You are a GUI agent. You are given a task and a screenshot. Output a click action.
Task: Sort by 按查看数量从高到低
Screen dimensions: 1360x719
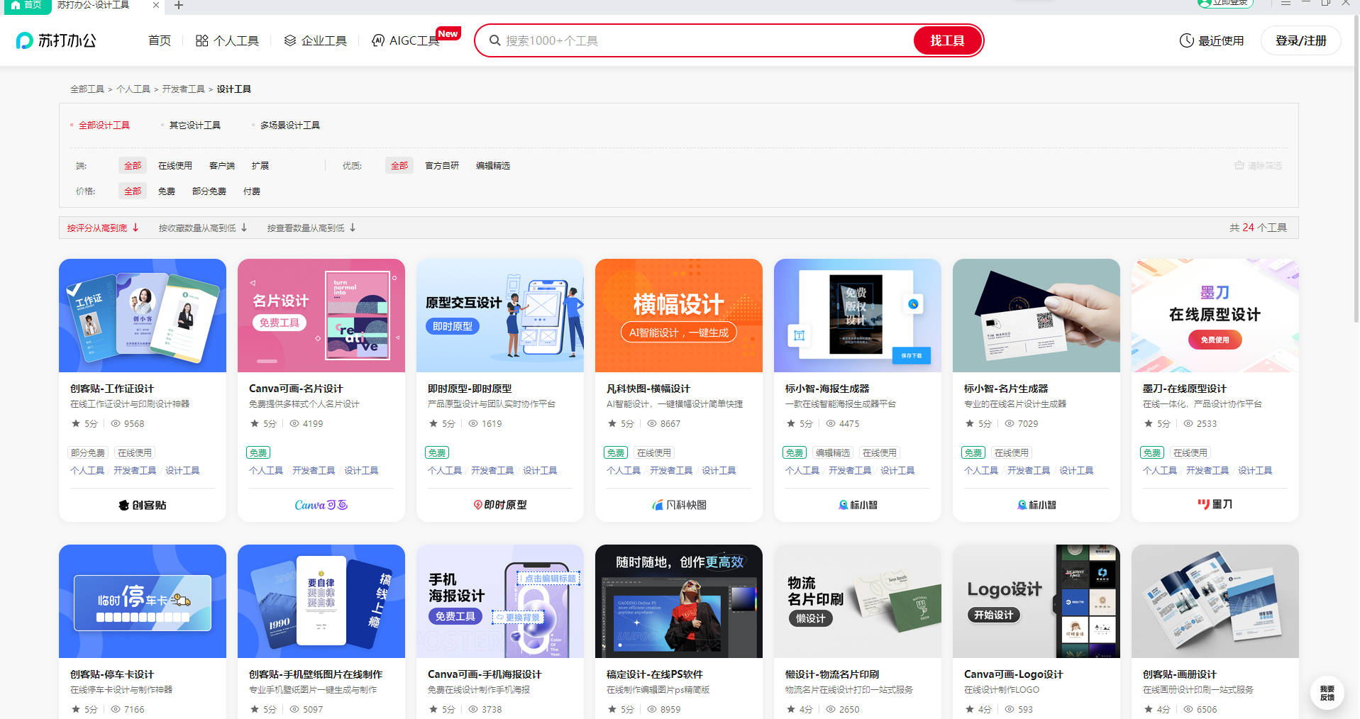coord(311,228)
